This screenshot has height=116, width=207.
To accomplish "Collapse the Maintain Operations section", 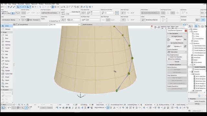I will click(x=168, y=65).
